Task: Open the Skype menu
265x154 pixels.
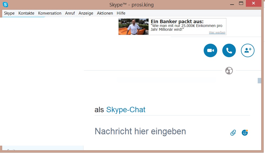Action: pyautogui.click(x=9, y=13)
